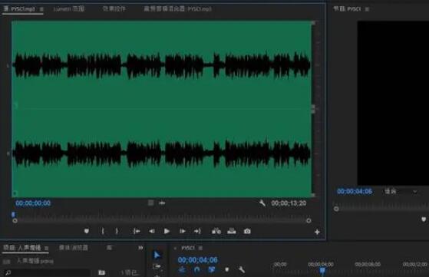Image resolution: width=429 pixels, height=277 pixels.
Task: Export frame with the camera icon
Action: [247, 231]
